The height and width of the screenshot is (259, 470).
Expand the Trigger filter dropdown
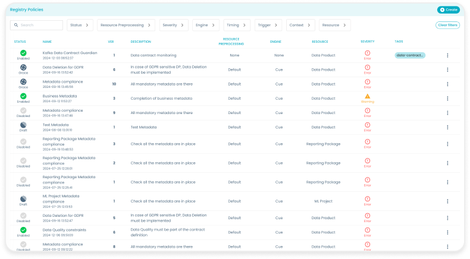(x=269, y=25)
